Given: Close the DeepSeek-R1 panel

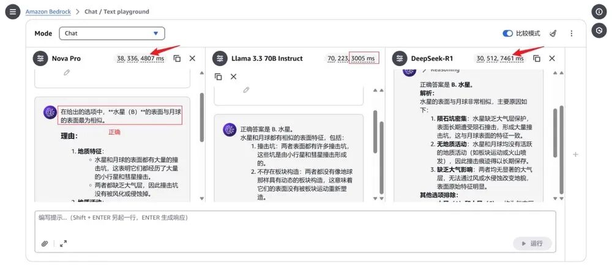Looking at the screenshot, I should click(x=552, y=59).
